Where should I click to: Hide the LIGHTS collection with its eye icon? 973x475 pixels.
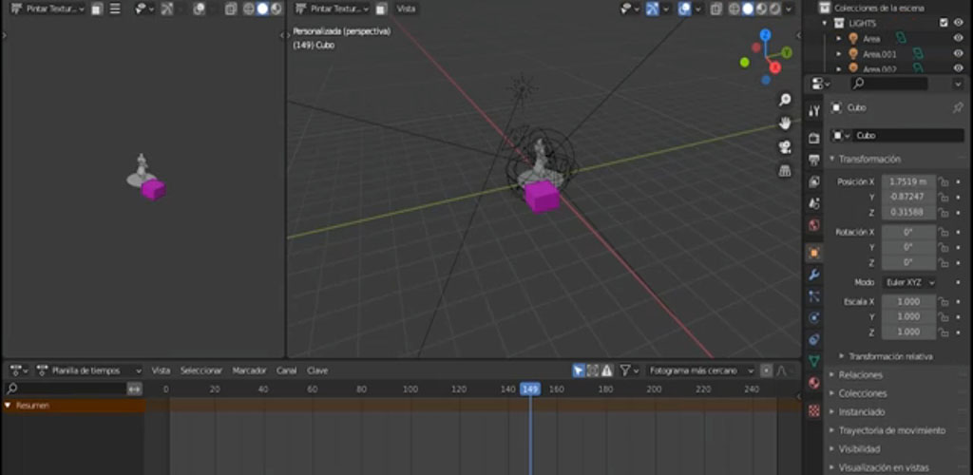point(958,23)
